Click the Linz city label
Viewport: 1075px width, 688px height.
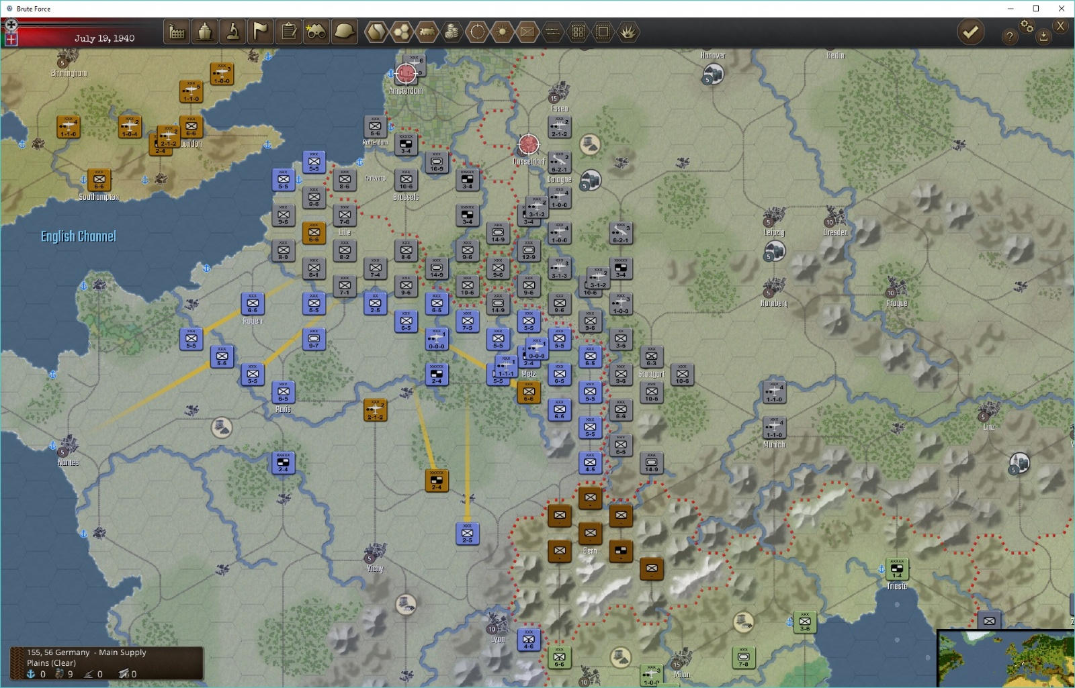pos(989,427)
